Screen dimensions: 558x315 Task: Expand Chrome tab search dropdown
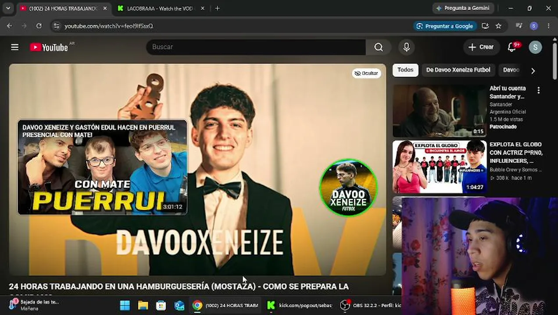[8, 8]
